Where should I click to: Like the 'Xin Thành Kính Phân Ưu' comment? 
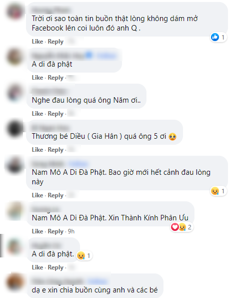pos(37,231)
